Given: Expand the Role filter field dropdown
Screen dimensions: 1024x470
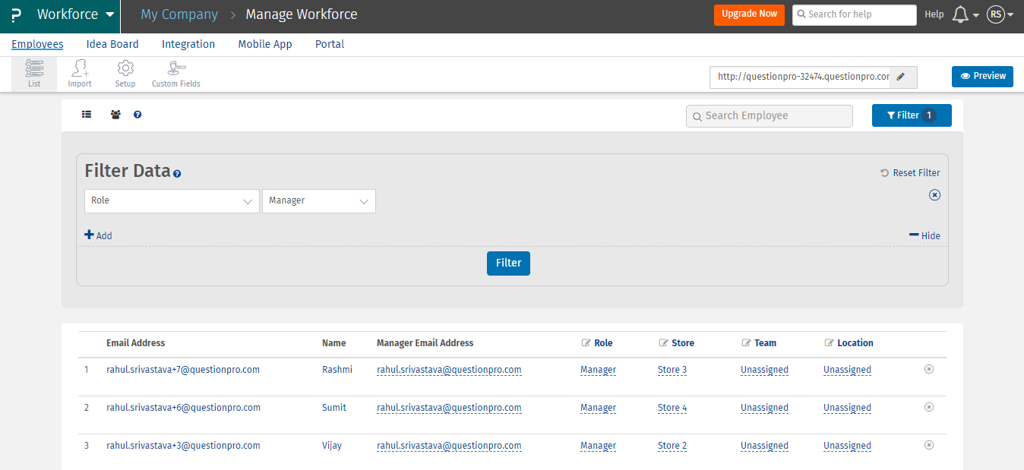Looking at the screenshot, I should pyautogui.click(x=172, y=201).
